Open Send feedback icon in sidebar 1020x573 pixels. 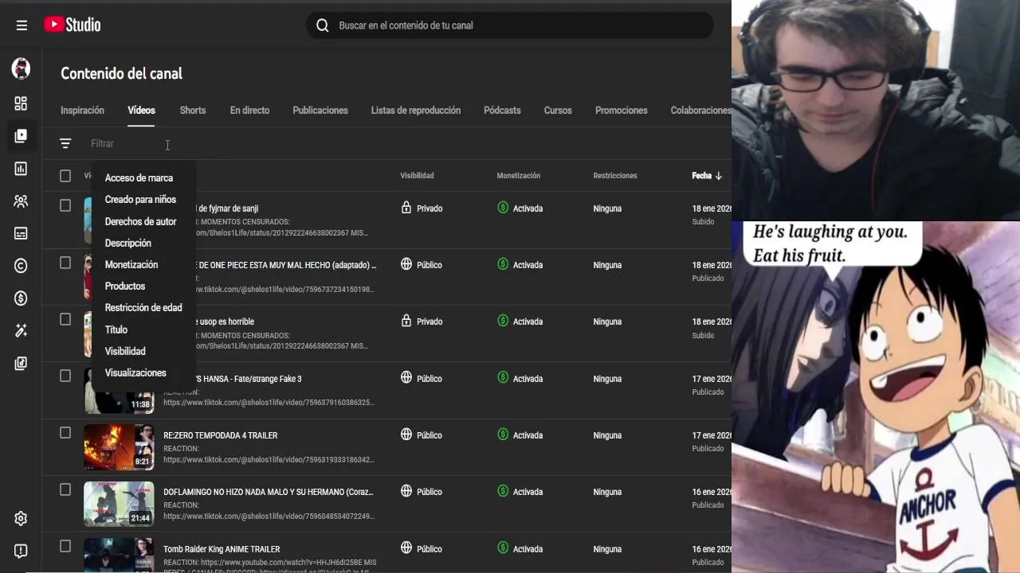pos(21,551)
